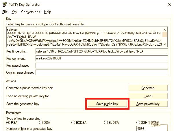Open the Key menu
This screenshot has width=174, height=131.
point(14,12)
